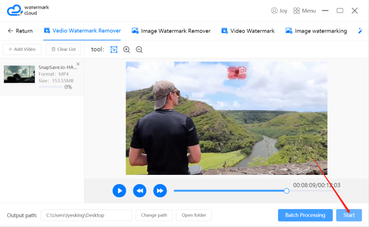This screenshot has height=227, width=369.
Task: Remove SnapSave.io video from list
Action: (78, 64)
